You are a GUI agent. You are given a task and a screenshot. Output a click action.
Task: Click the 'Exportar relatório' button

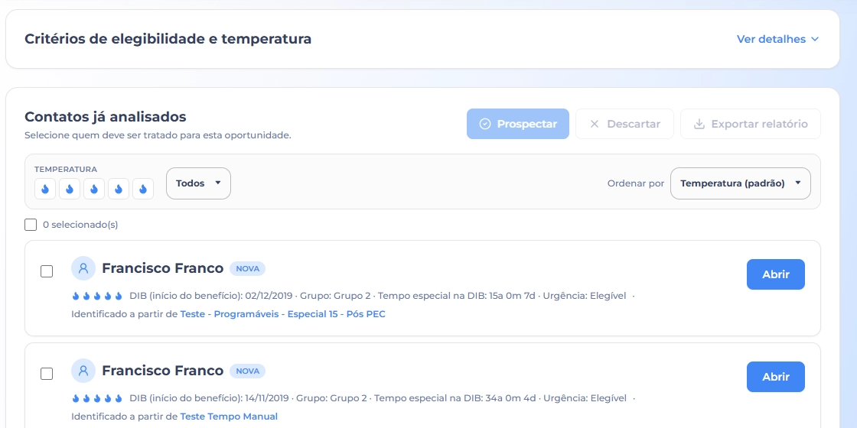click(x=751, y=124)
